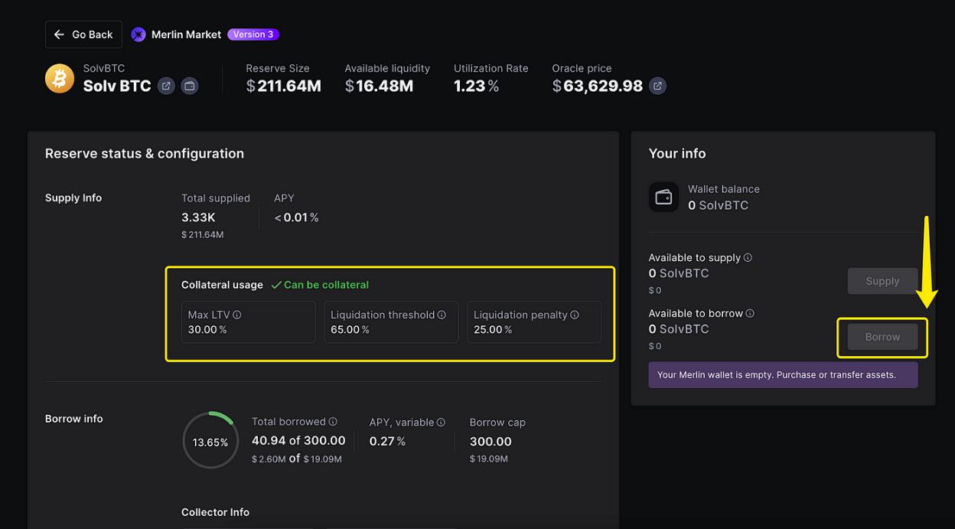Click the Can be collateral status

coord(320,285)
